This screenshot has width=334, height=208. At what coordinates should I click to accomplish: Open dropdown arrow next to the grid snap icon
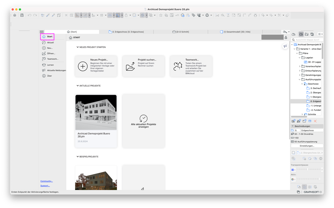point(106,15)
